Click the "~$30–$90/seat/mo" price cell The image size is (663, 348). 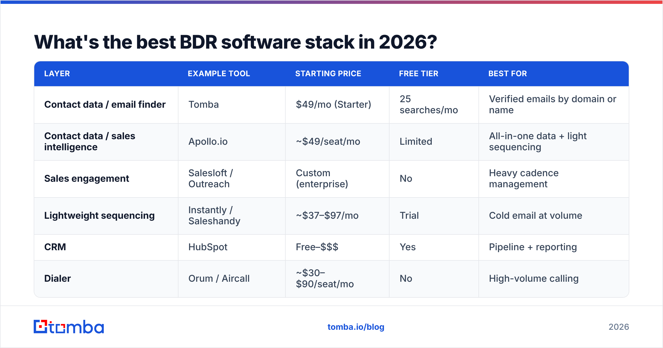pos(337,279)
